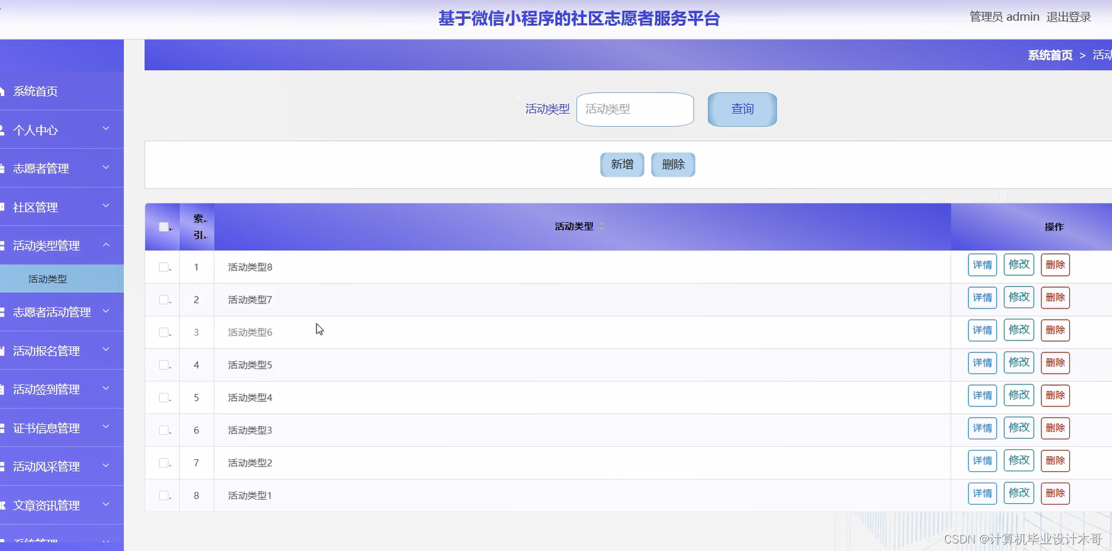This screenshot has width=1112, height=551.
Task: Expand the 社区管理 sidebar chevron
Action: [106, 206]
